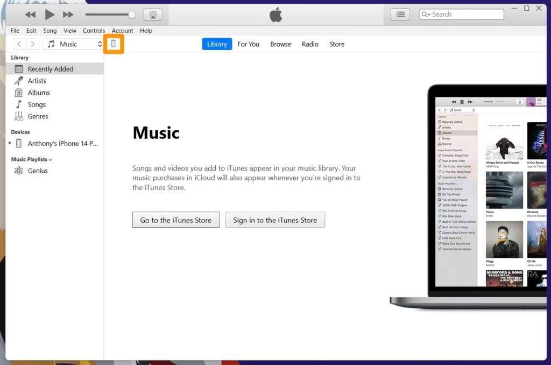Open the AirPlay output icon

(x=152, y=15)
